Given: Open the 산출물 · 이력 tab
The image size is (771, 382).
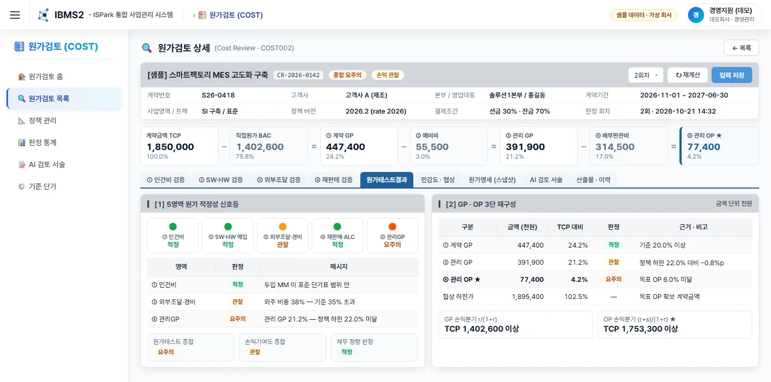Looking at the screenshot, I should tap(593, 180).
